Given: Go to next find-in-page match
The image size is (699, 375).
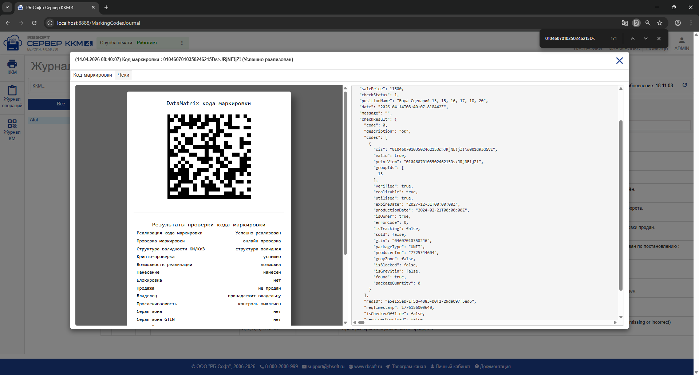Looking at the screenshot, I should click(x=646, y=39).
